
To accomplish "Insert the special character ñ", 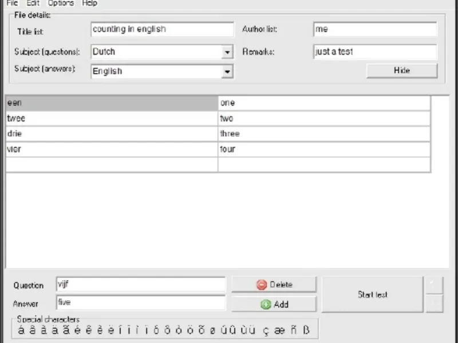I will coord(294,330).
